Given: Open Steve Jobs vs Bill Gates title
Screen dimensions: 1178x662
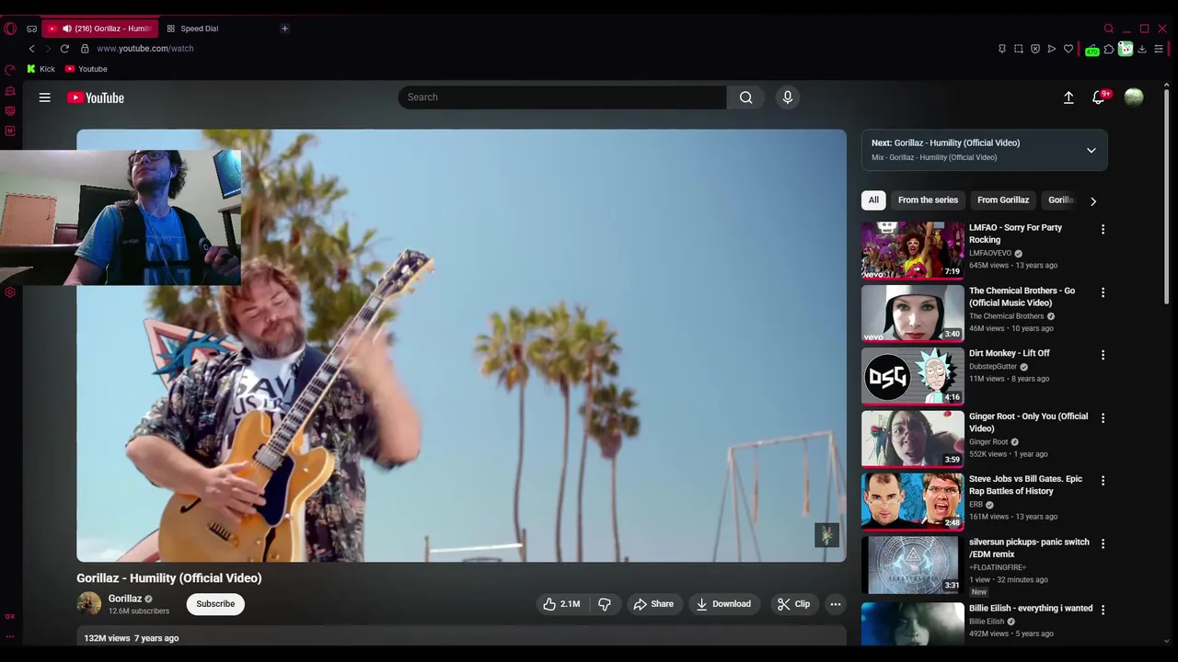Looking at the screenshot, I should [x=1025, y=485].
